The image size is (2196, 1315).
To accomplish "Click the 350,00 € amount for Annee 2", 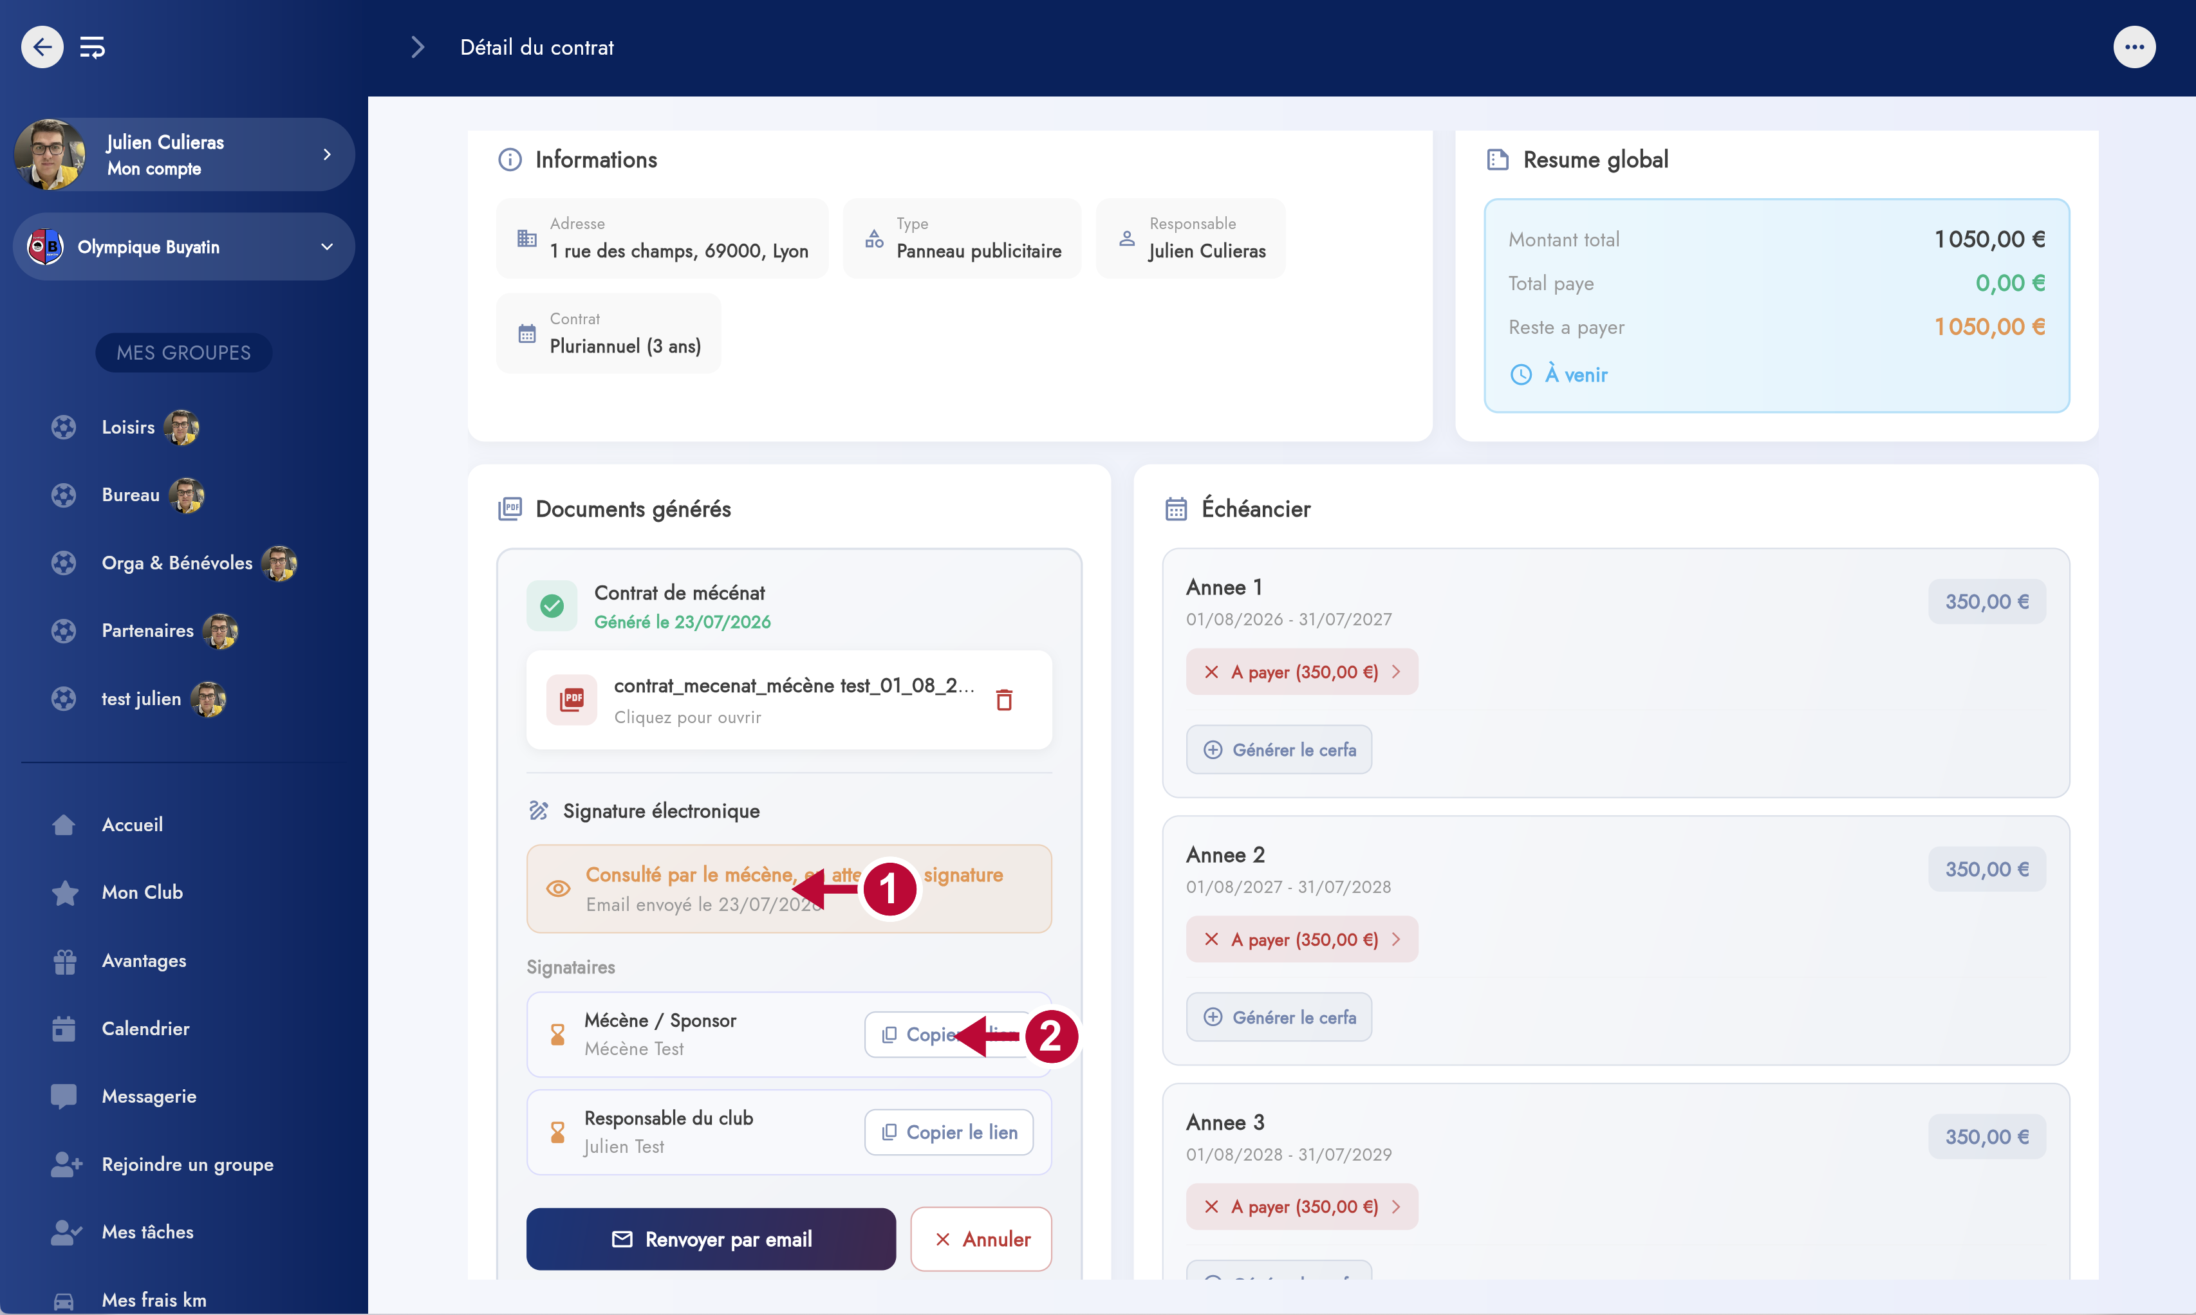I will [x=1987, y=869].
